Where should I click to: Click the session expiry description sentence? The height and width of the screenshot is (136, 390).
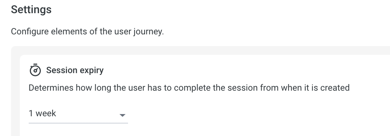click(x=189, y=88)
